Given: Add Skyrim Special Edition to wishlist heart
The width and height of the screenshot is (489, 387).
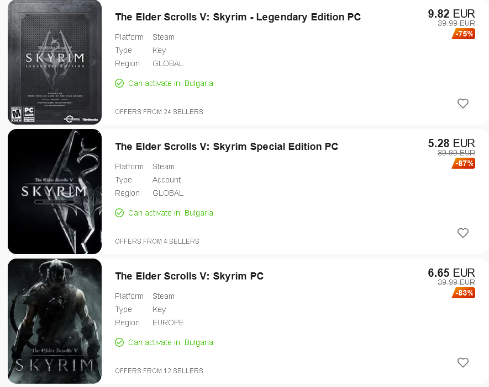Looking at the screenshot, I should coord(463,233).
